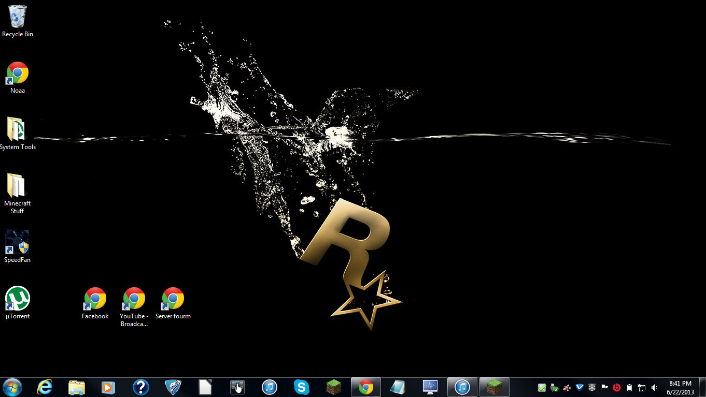Open the blue V antivirus tray icon
This screenshot has height=397, width=706.
[x=579, y=388]
